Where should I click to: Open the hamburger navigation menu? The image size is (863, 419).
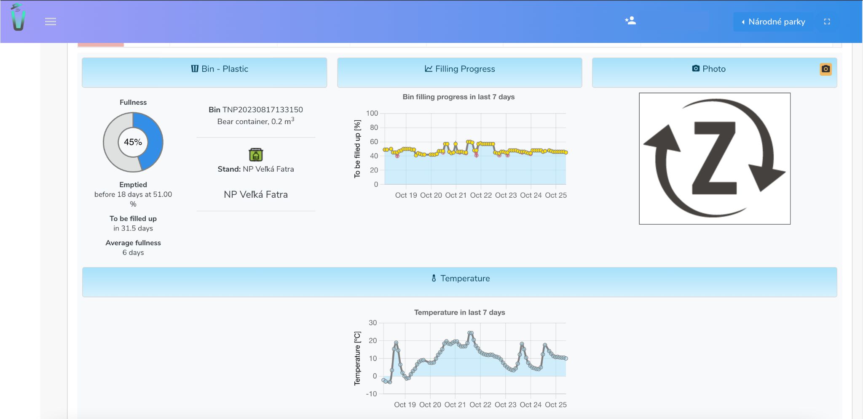(51, 21)
